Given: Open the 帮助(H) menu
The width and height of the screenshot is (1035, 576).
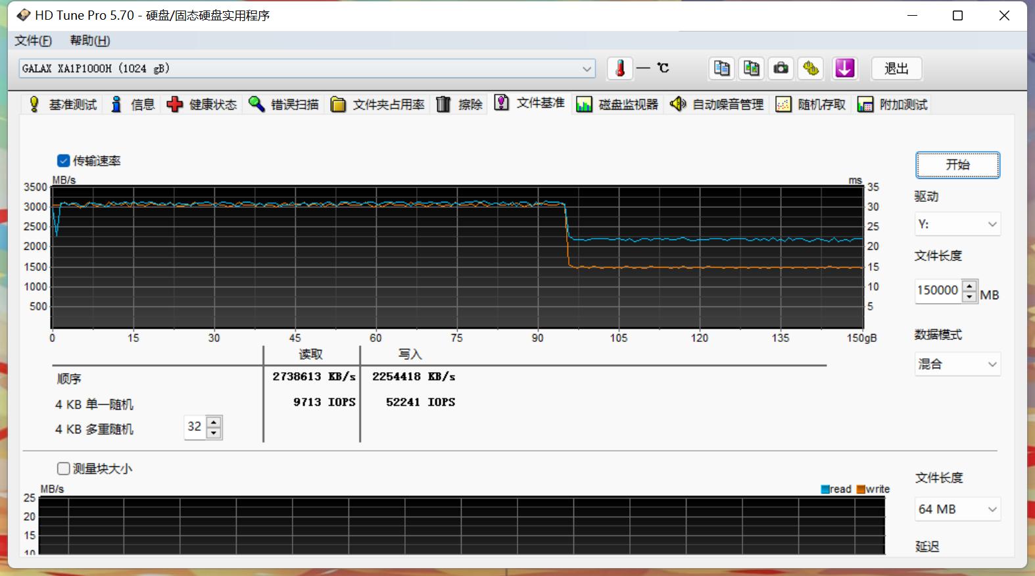Looking at the screenshot, I should [x=90, y=41].
